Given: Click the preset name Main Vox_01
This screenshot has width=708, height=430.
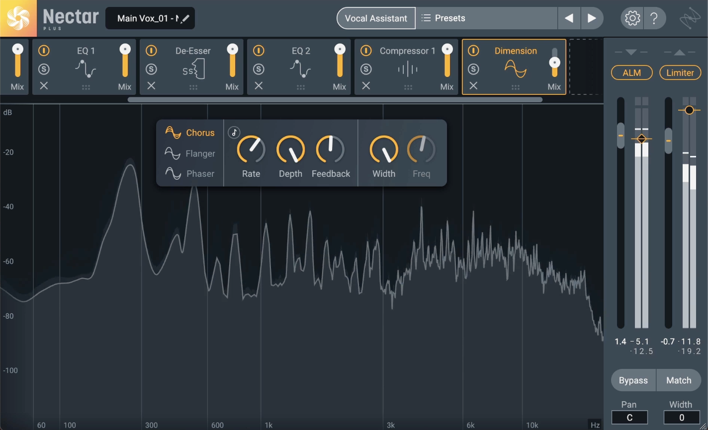Looking at the screenshot, I should [148, 19].
